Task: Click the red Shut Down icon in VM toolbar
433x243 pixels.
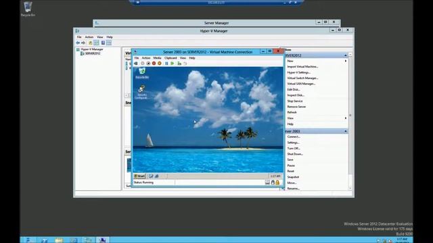Action: (x=154, y=63)
